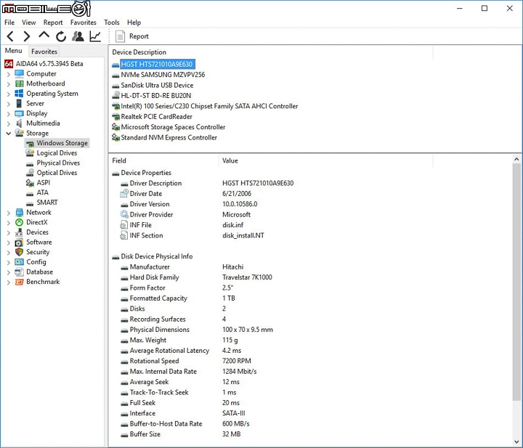Click the Server icon in tree
The image size is (523, 448).
(x=20, y=103)
